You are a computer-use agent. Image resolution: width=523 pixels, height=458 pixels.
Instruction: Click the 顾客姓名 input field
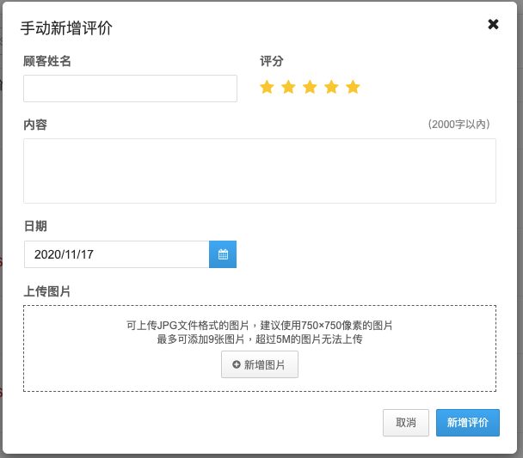point(130,89)
